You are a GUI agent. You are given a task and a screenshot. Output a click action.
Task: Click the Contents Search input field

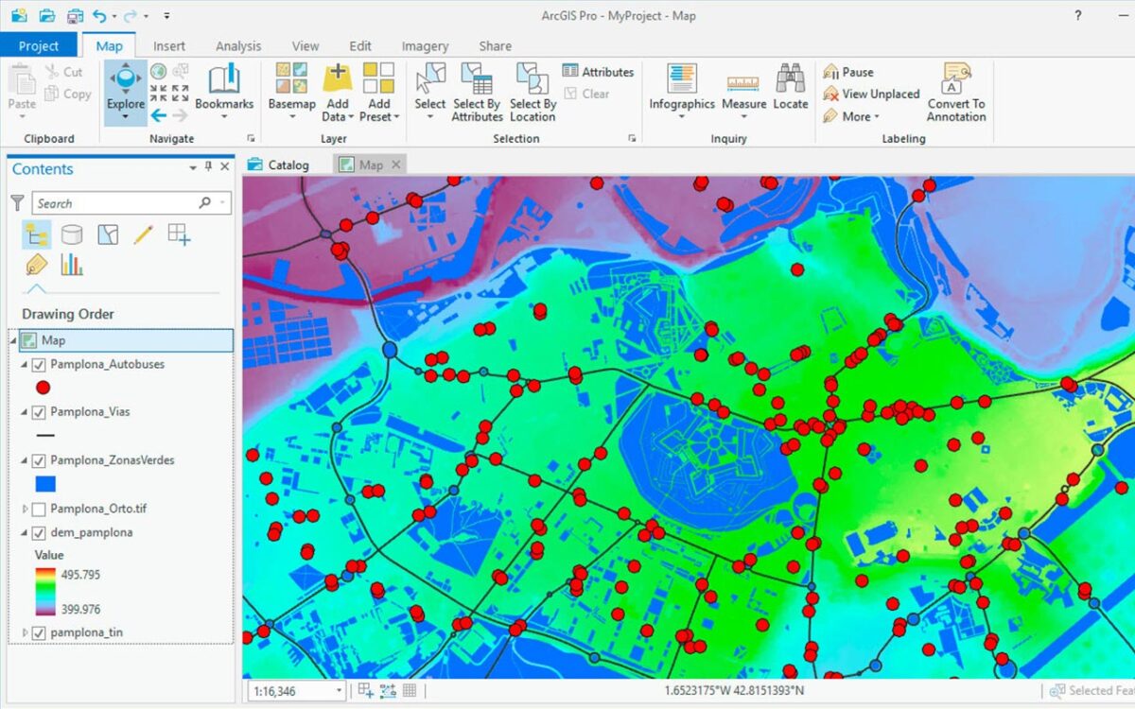pyautogui.click(x=131, y=203)
